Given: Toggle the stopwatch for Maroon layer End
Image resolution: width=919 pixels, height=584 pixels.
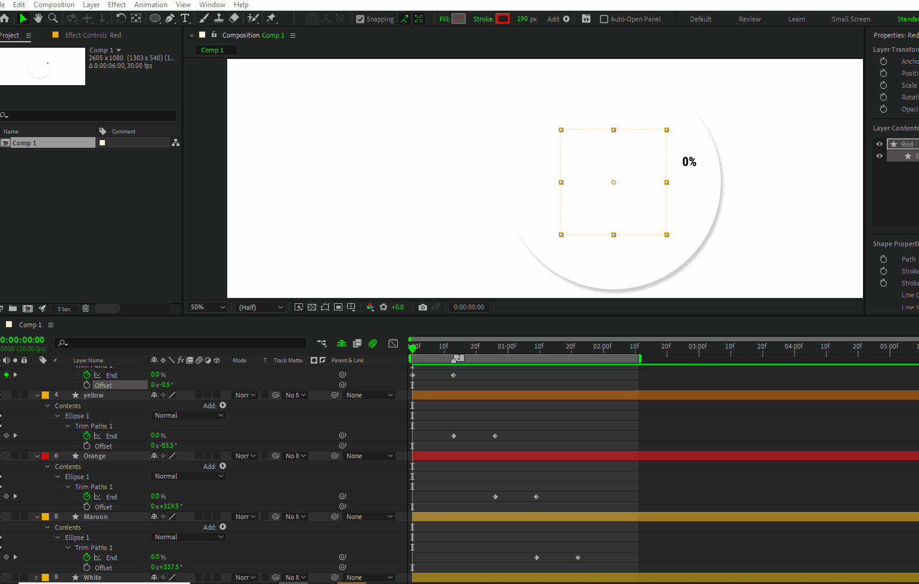Looking at the screenshot, I should (87, 557).
